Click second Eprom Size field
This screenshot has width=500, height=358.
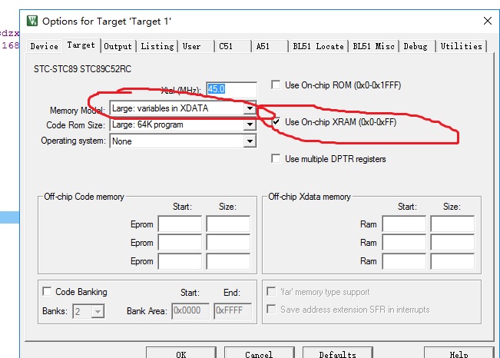[x=228, y=243]
